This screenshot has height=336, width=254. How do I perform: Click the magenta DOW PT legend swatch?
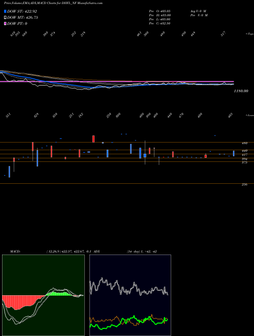click(5, 23)
